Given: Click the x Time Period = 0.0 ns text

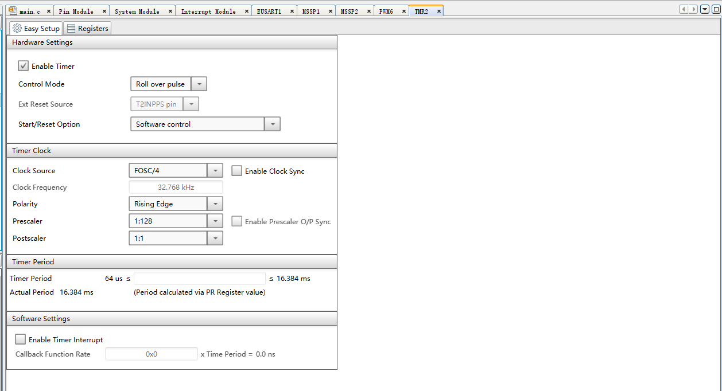Looking at the screenshot, I should click(238, 354).
